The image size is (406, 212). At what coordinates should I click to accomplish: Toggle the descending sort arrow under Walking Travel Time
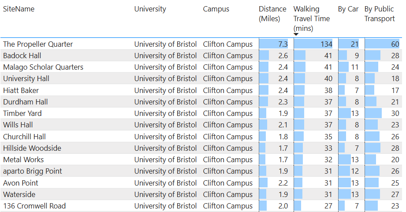tap(296, 34)
